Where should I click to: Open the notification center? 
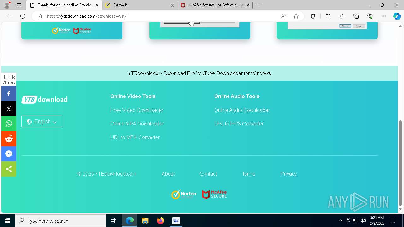coord(394,221)
